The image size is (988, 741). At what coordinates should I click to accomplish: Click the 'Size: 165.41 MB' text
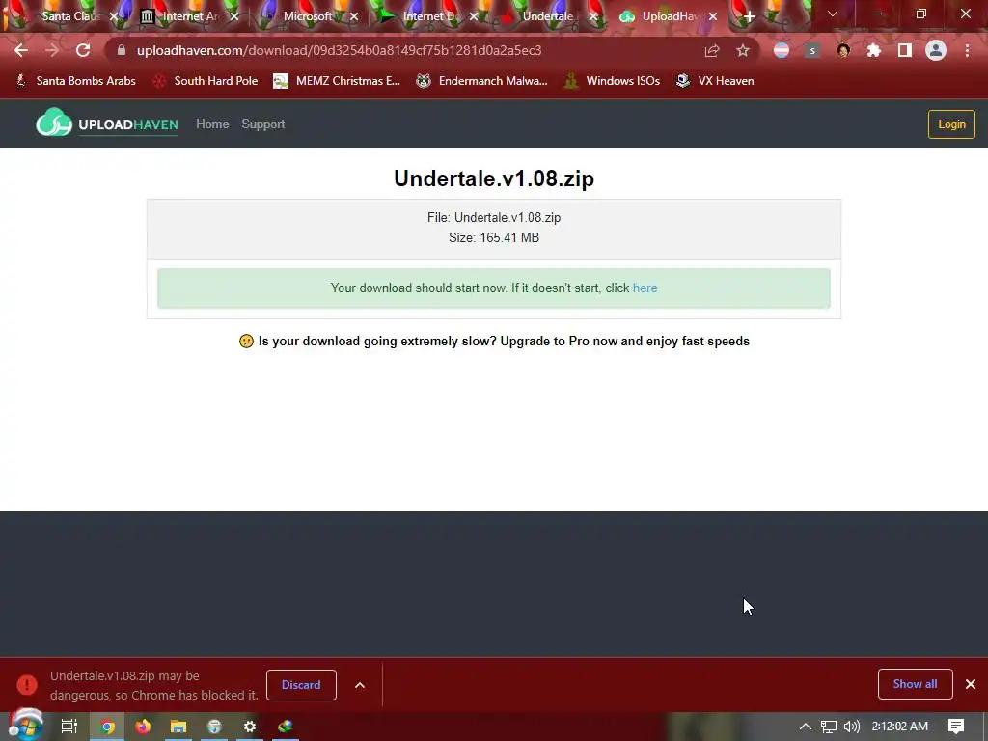494,237
